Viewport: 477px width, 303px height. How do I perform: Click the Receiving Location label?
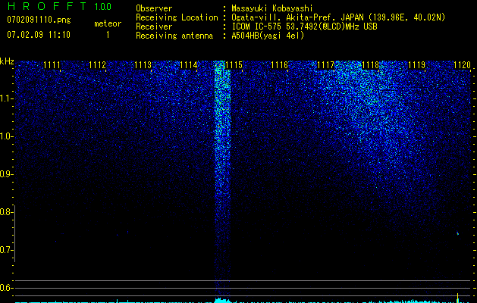tap(177, 17)
